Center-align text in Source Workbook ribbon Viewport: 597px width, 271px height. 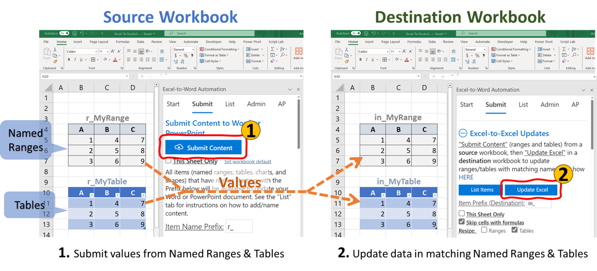[135, 60]
